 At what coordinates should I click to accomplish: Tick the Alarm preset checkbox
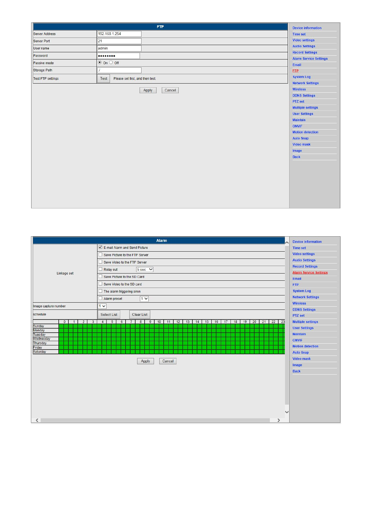101,298
